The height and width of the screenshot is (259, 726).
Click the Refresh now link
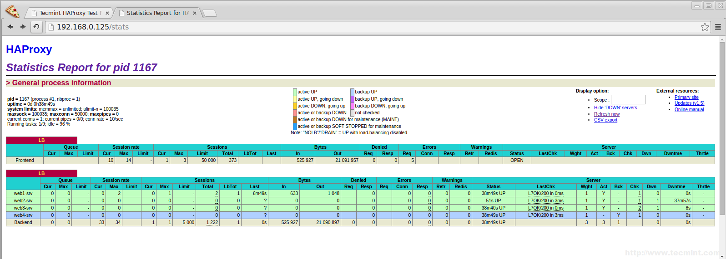point(606,114)
